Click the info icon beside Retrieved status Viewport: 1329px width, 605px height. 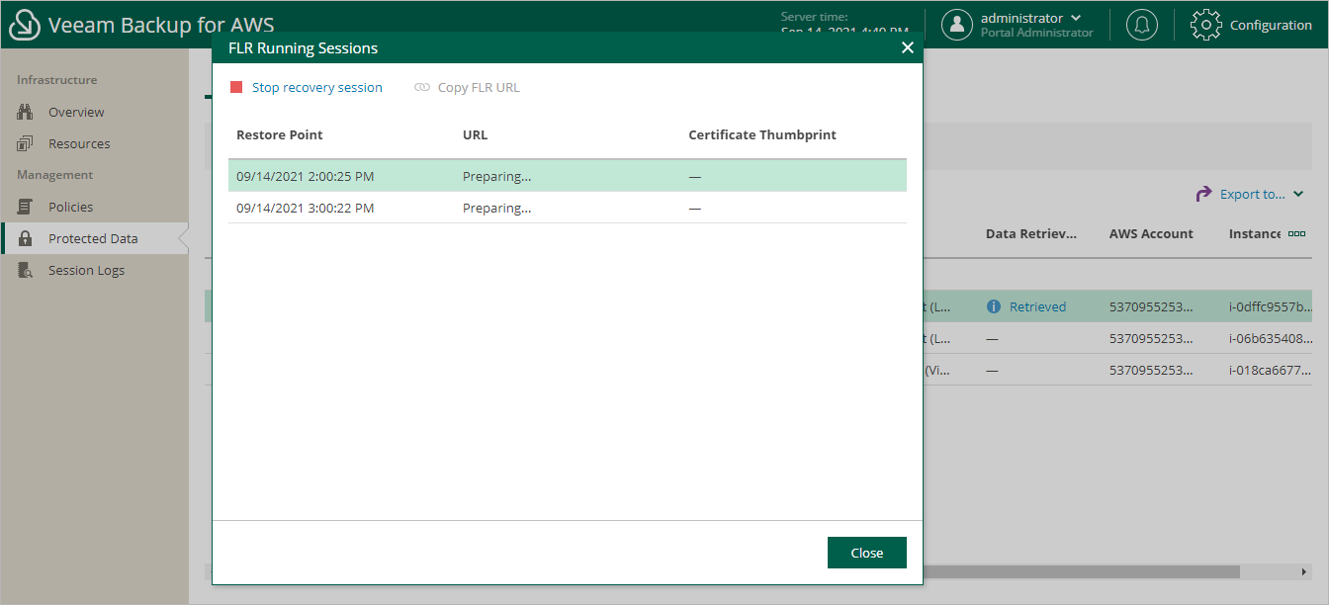[x=993, y=305]
